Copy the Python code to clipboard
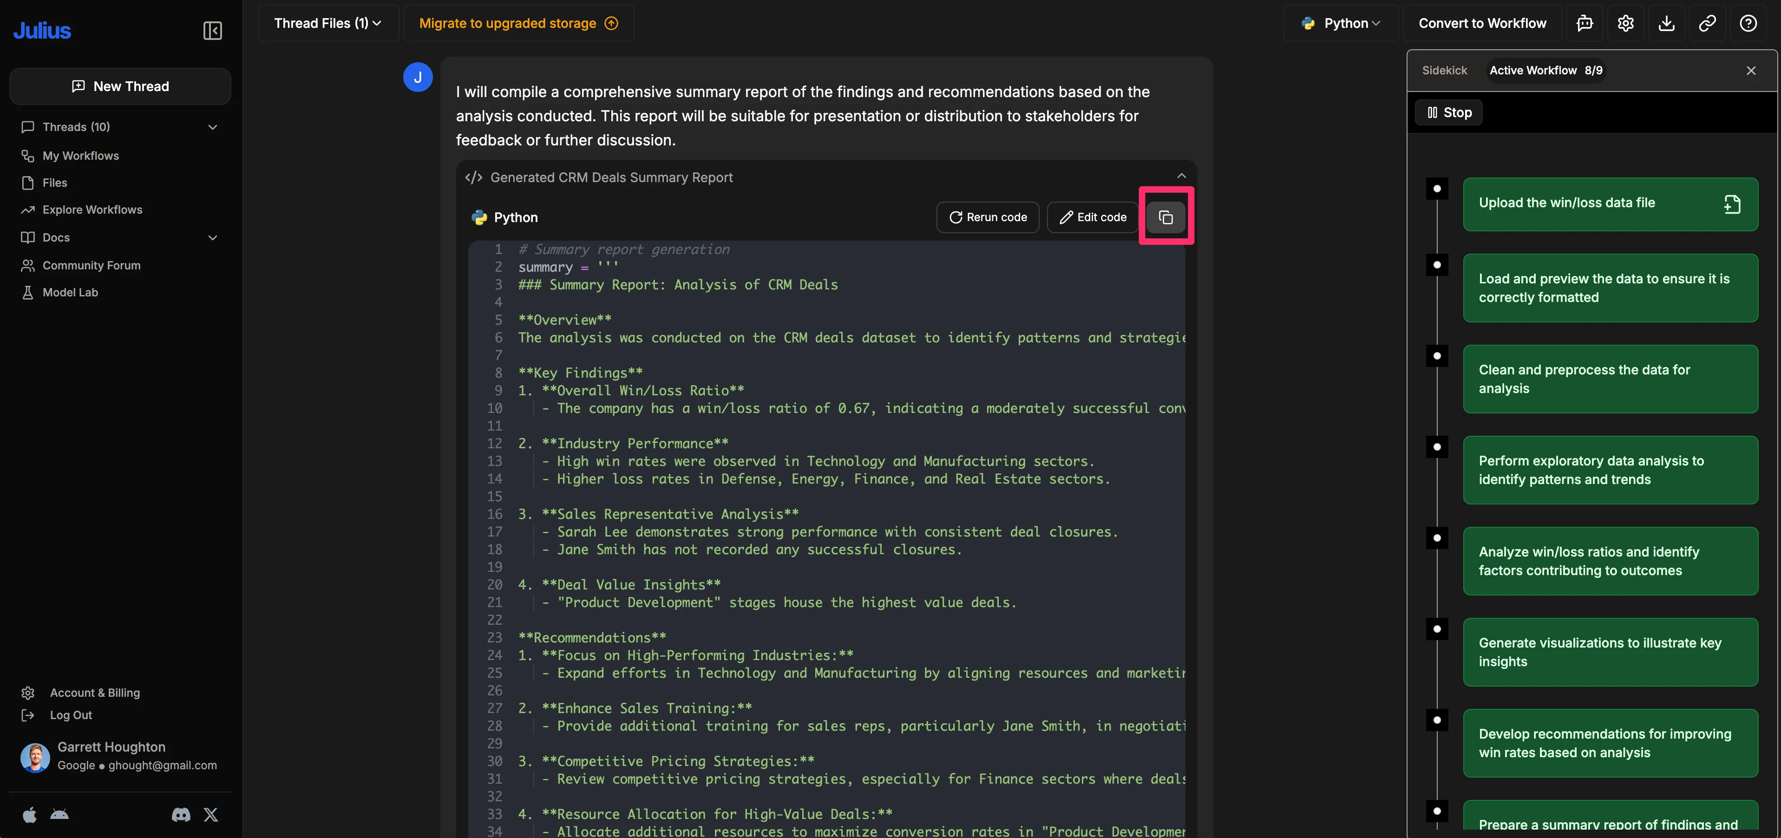 click(1166, 217)
